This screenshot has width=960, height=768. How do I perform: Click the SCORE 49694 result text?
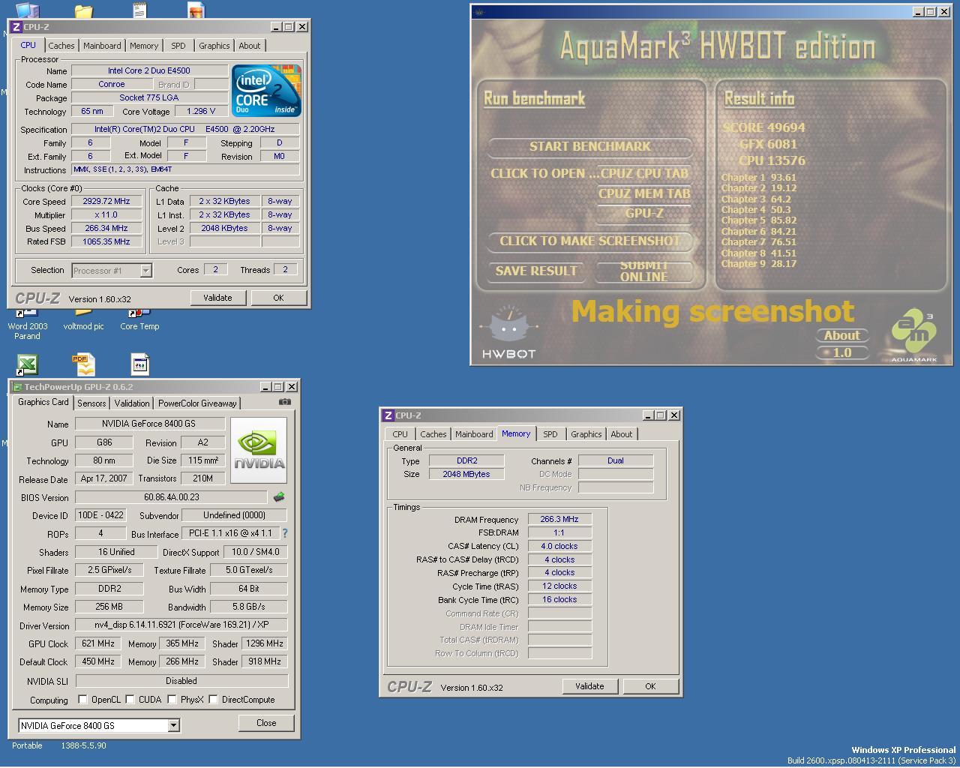[763, 127]
